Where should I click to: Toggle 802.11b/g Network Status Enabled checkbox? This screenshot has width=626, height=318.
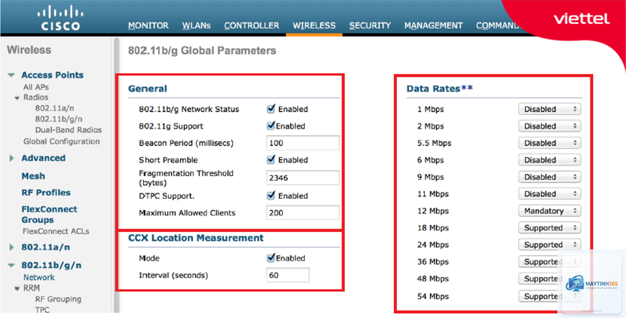pyautogui.click(x=271, y=109)
